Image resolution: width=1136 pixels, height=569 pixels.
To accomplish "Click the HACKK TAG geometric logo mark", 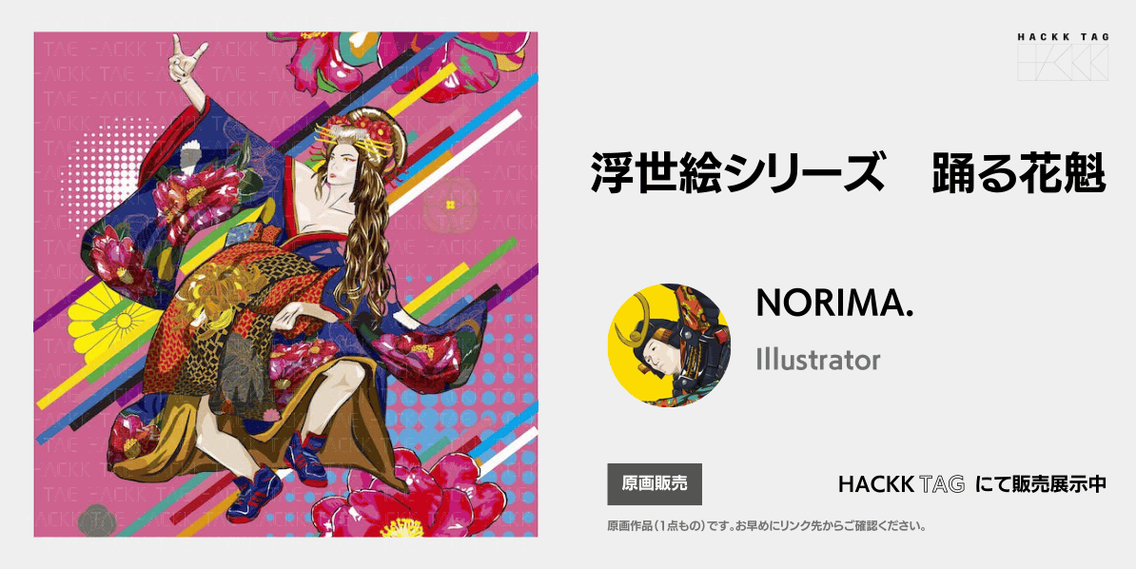I will tap(1063, 63).
